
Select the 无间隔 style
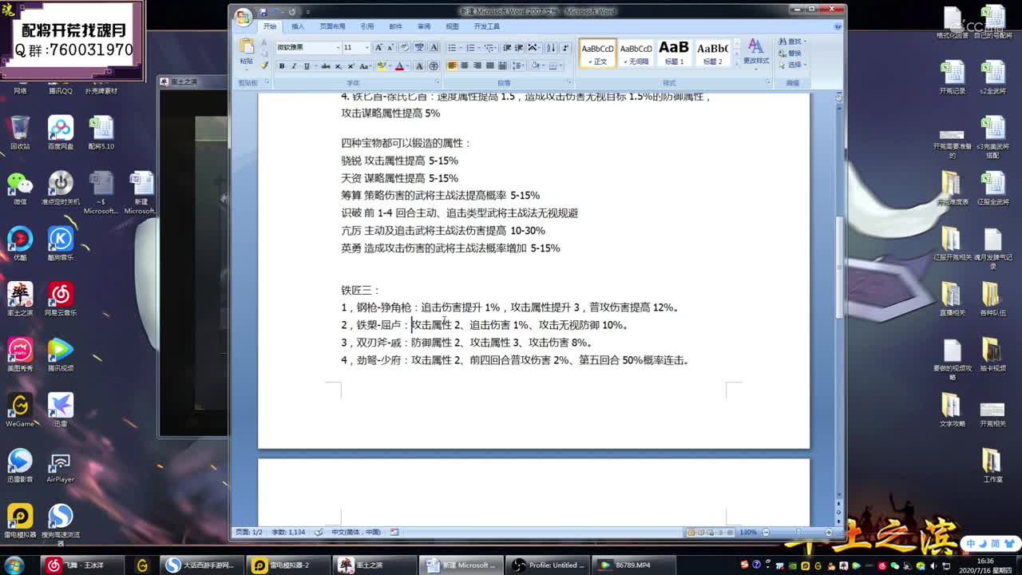[x=636, y=53]
